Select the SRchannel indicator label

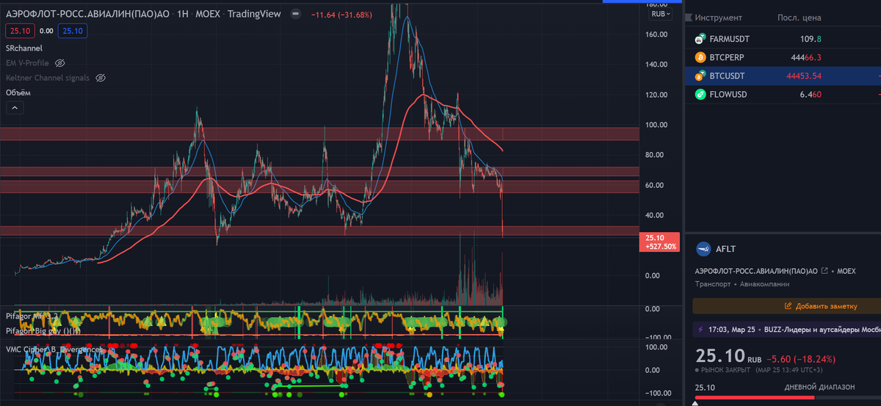[x=24, y=48]
